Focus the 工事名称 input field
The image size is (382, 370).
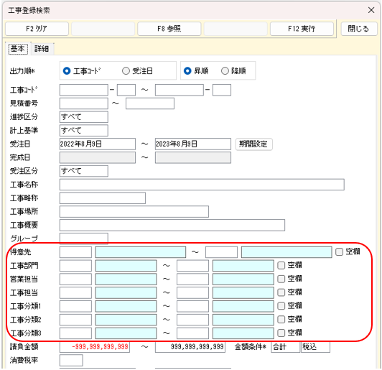pyautogui.click(x=202, y=185)
